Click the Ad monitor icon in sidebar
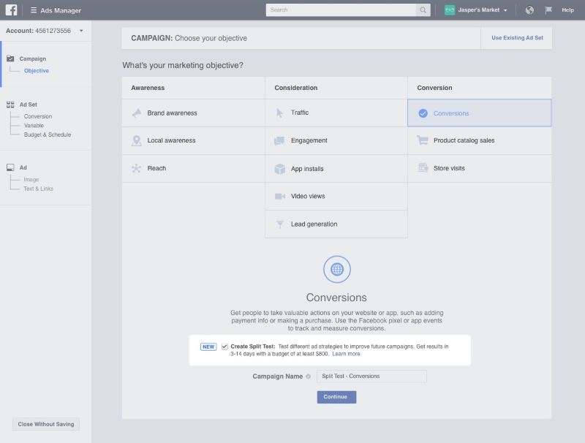The width and height of the screenshot is (585, 443). pyautogui.click(x=10, y=167)
